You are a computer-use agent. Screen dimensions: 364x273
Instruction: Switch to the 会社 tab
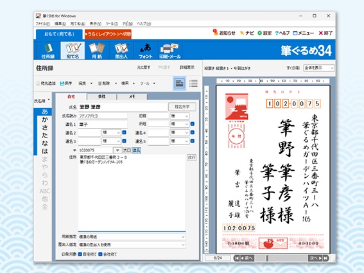point(101,96)
